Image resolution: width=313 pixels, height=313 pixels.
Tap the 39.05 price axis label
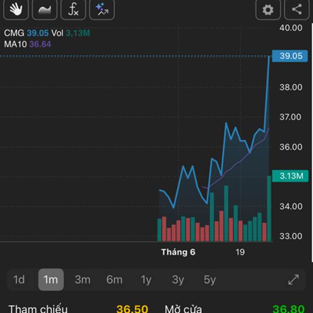tap(290, 56)
